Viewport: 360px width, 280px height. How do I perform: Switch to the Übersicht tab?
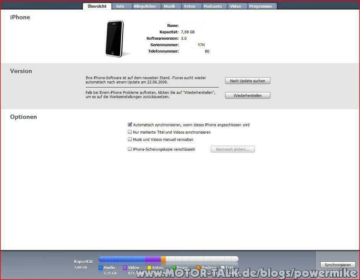pos(97,6)
